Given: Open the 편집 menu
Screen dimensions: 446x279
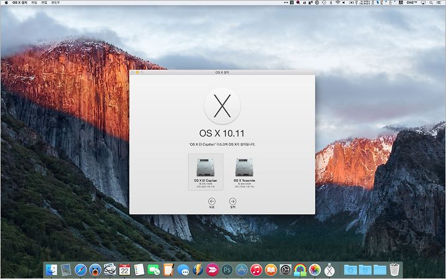Looking at the screenshot, I should [x=44, y=2].
